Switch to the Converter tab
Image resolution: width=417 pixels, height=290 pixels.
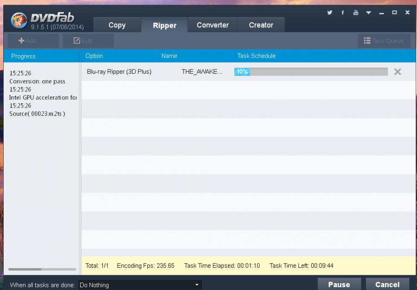tap(213, 25)
